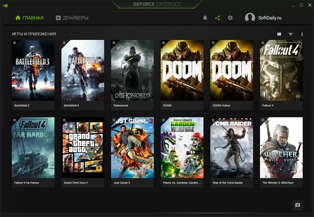Open the notifications bell icon
This screenshot has height=217, width=314.
[205, 18]
